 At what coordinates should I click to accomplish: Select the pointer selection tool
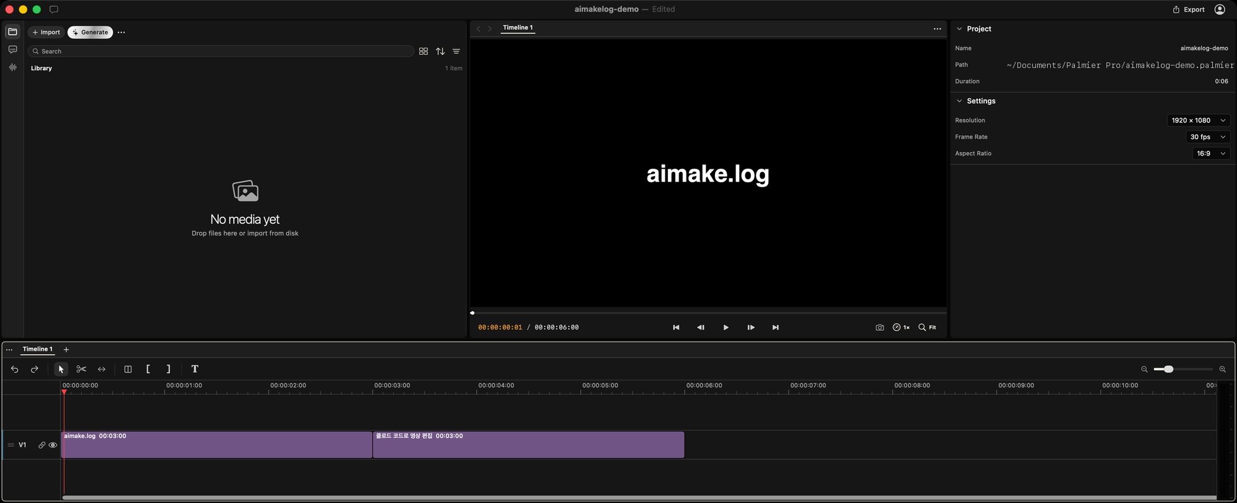pos(61,369)
